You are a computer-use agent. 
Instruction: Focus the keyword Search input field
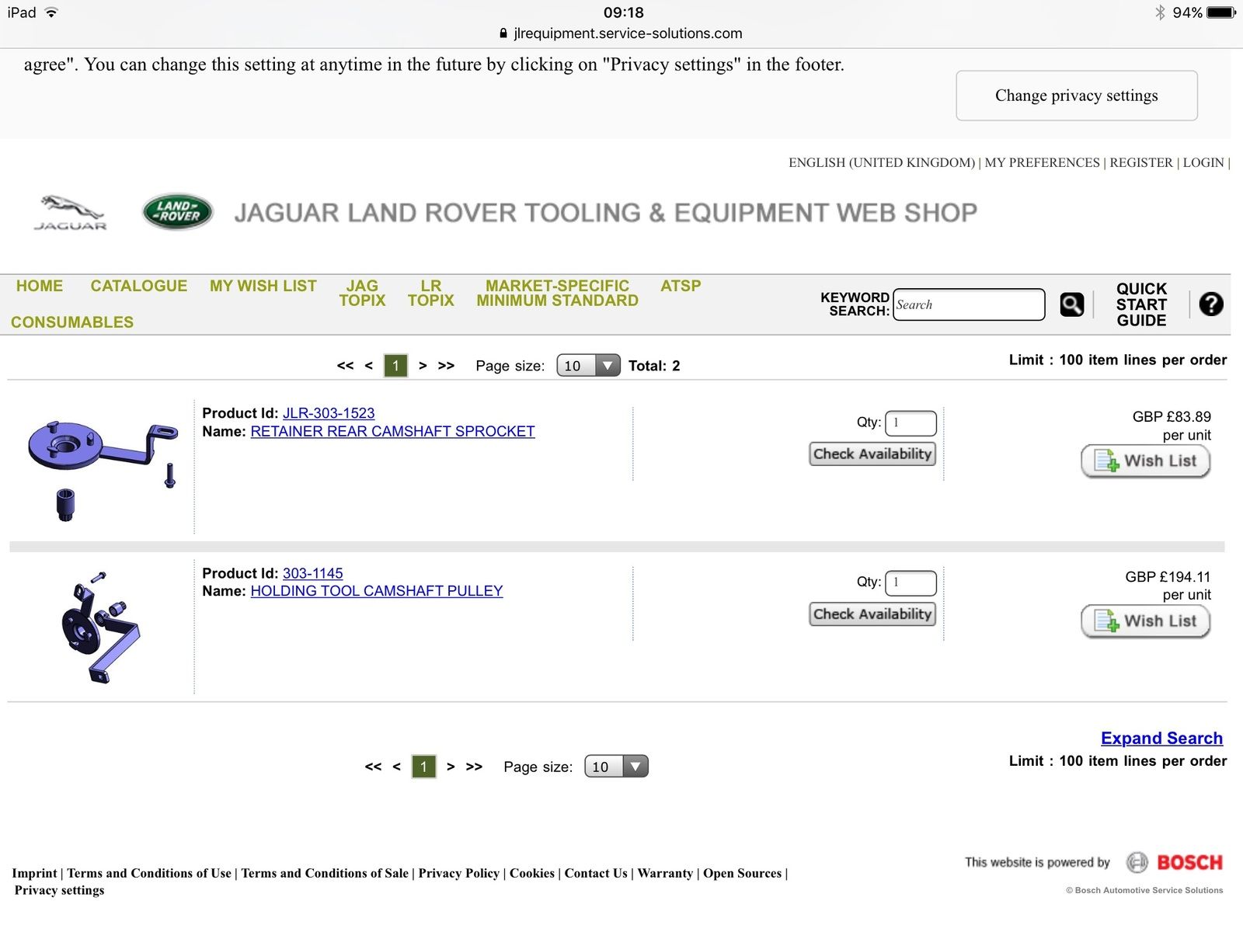coord(969,304)
